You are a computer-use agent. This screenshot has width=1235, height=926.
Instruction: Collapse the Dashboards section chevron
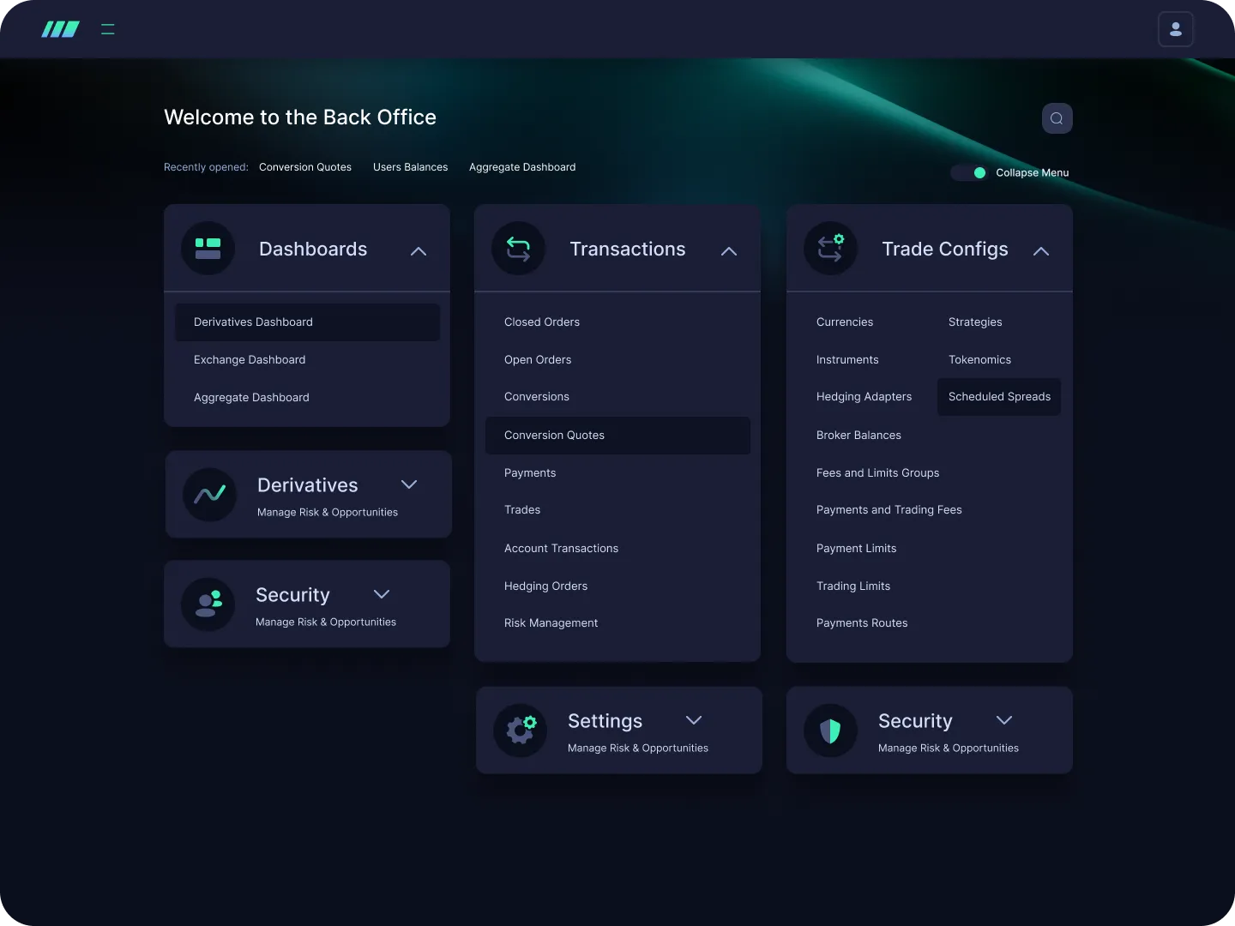(x=419, y=251)
